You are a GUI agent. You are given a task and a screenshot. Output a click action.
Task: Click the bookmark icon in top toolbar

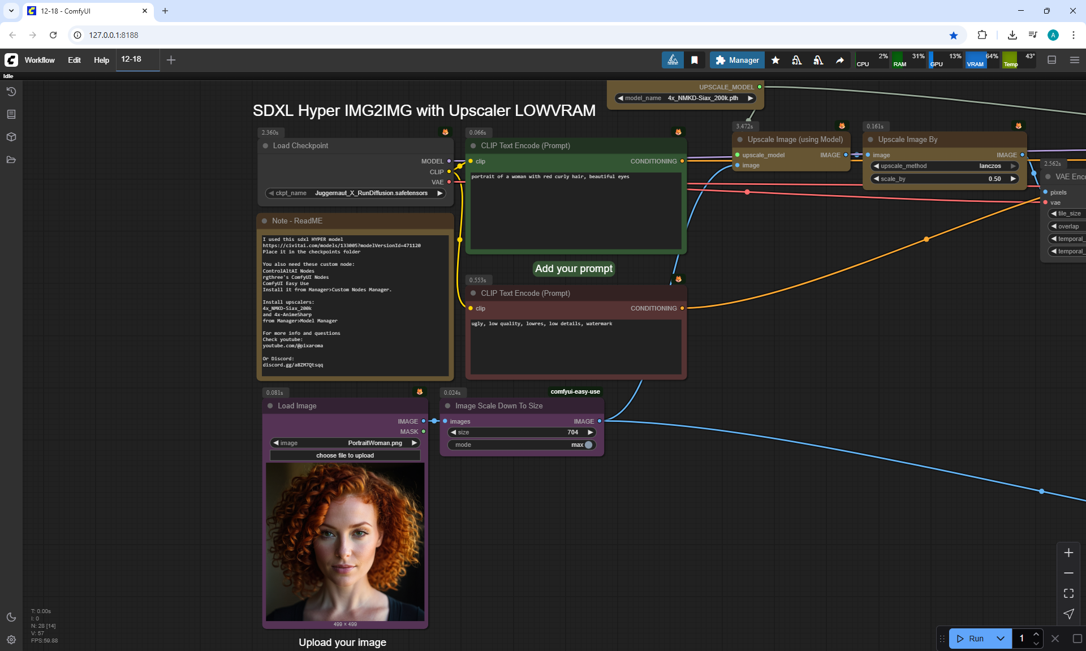pos(694,60)
